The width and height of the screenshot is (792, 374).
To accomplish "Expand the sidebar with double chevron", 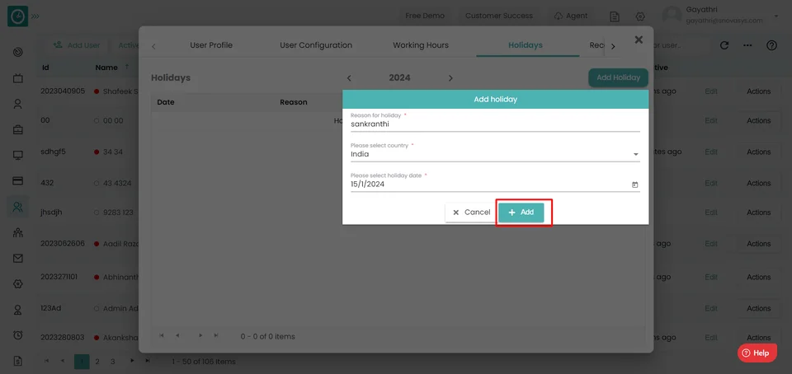I will [x=35, y=16].
